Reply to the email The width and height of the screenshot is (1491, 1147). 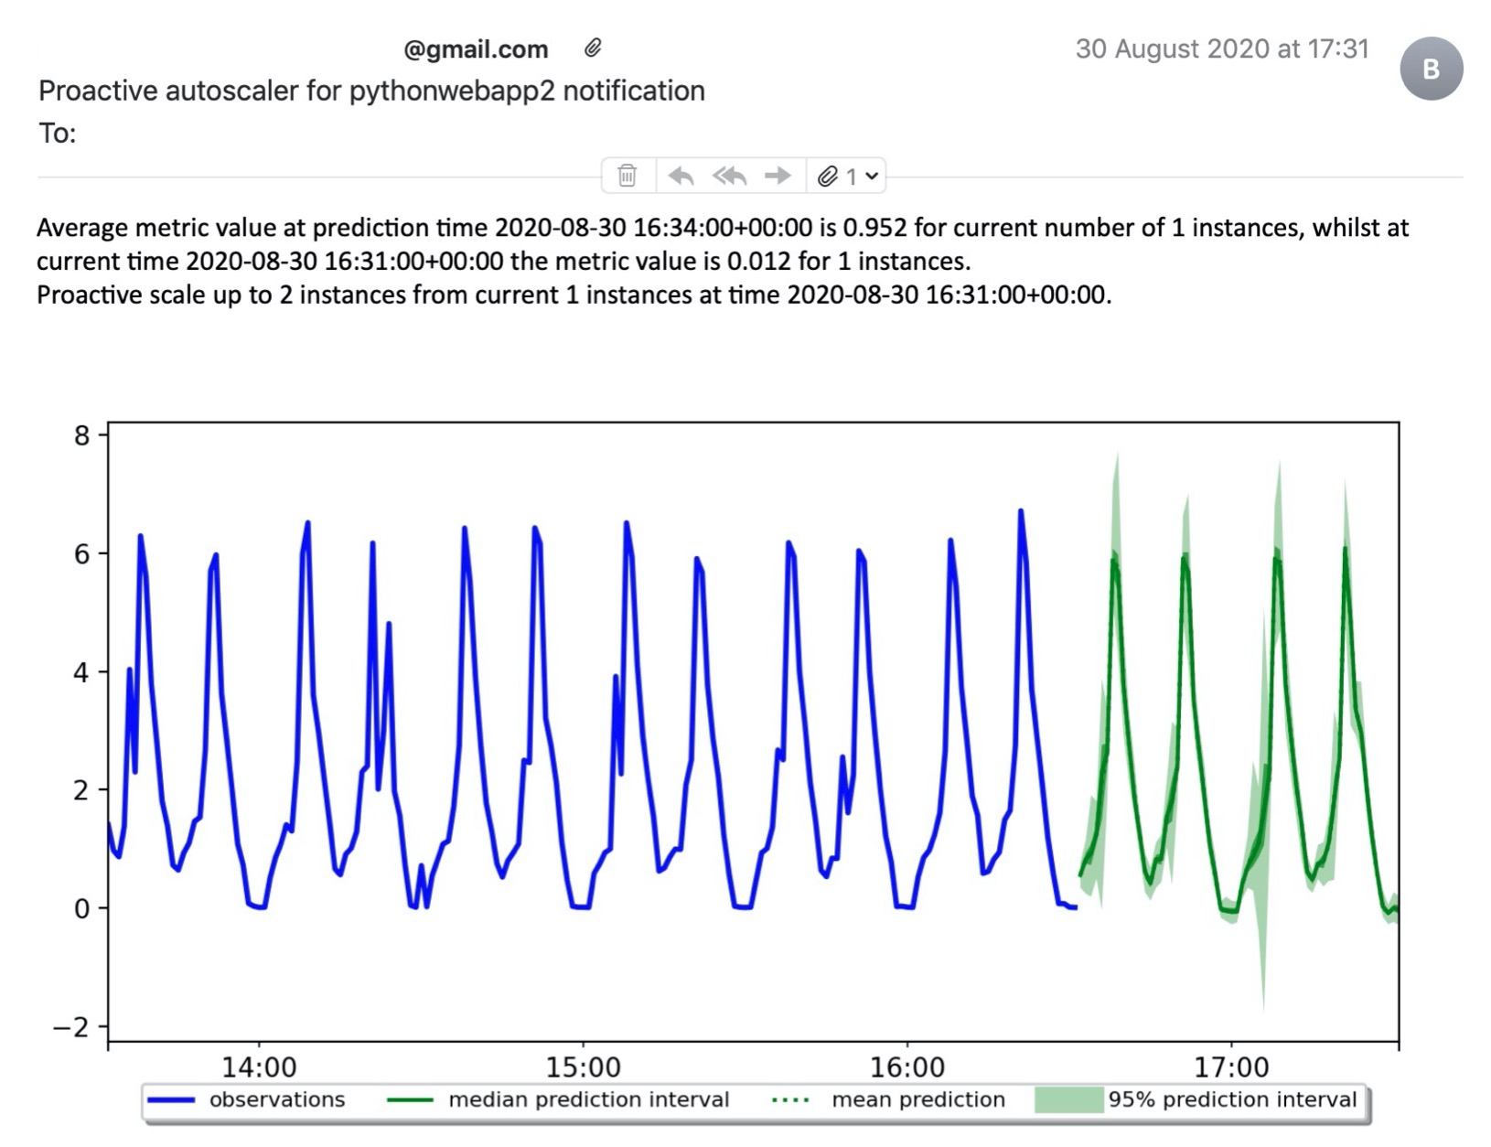click(681, 176)
